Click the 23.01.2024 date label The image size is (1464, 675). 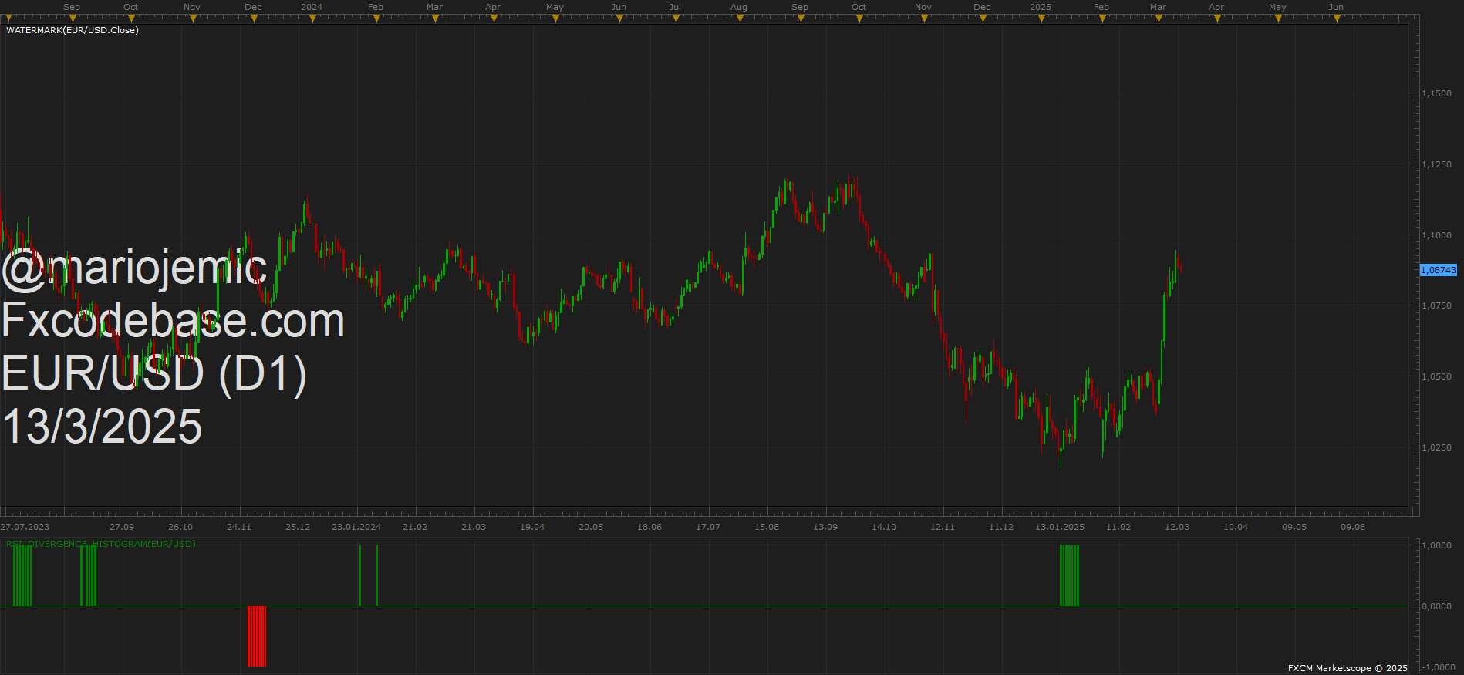356,527
